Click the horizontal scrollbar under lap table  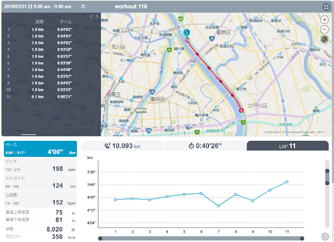click(x=28, y=135)
